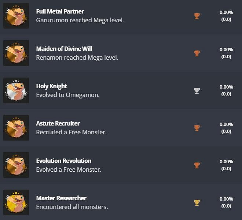This screenshot has height=220, width=242.
Task: Click the Maiden of Divine Will badge
Action: (16, 53)
